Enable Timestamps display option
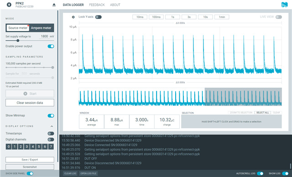The height and width of the screenshot is (177, 292). (51, 134)
